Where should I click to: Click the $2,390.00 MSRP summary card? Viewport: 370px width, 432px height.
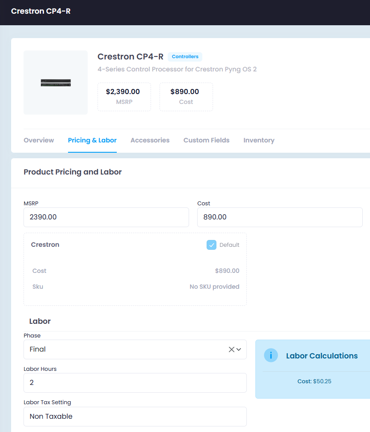pyautogui.click(x=124, y=97)
